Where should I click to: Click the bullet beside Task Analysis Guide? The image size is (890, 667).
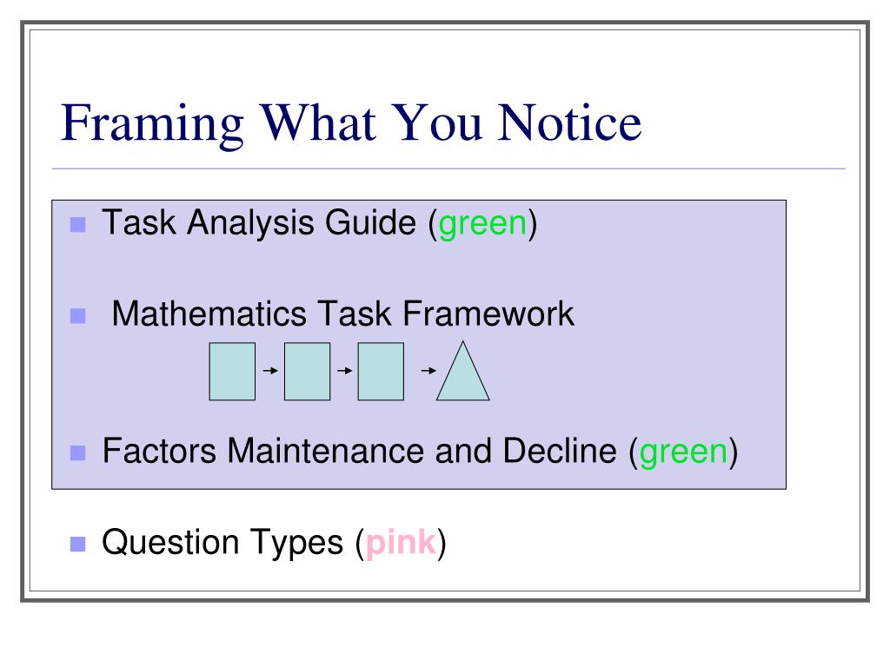coord(77,225)
